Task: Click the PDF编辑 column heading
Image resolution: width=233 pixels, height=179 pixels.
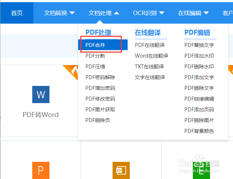Action: tap(197, 33)
